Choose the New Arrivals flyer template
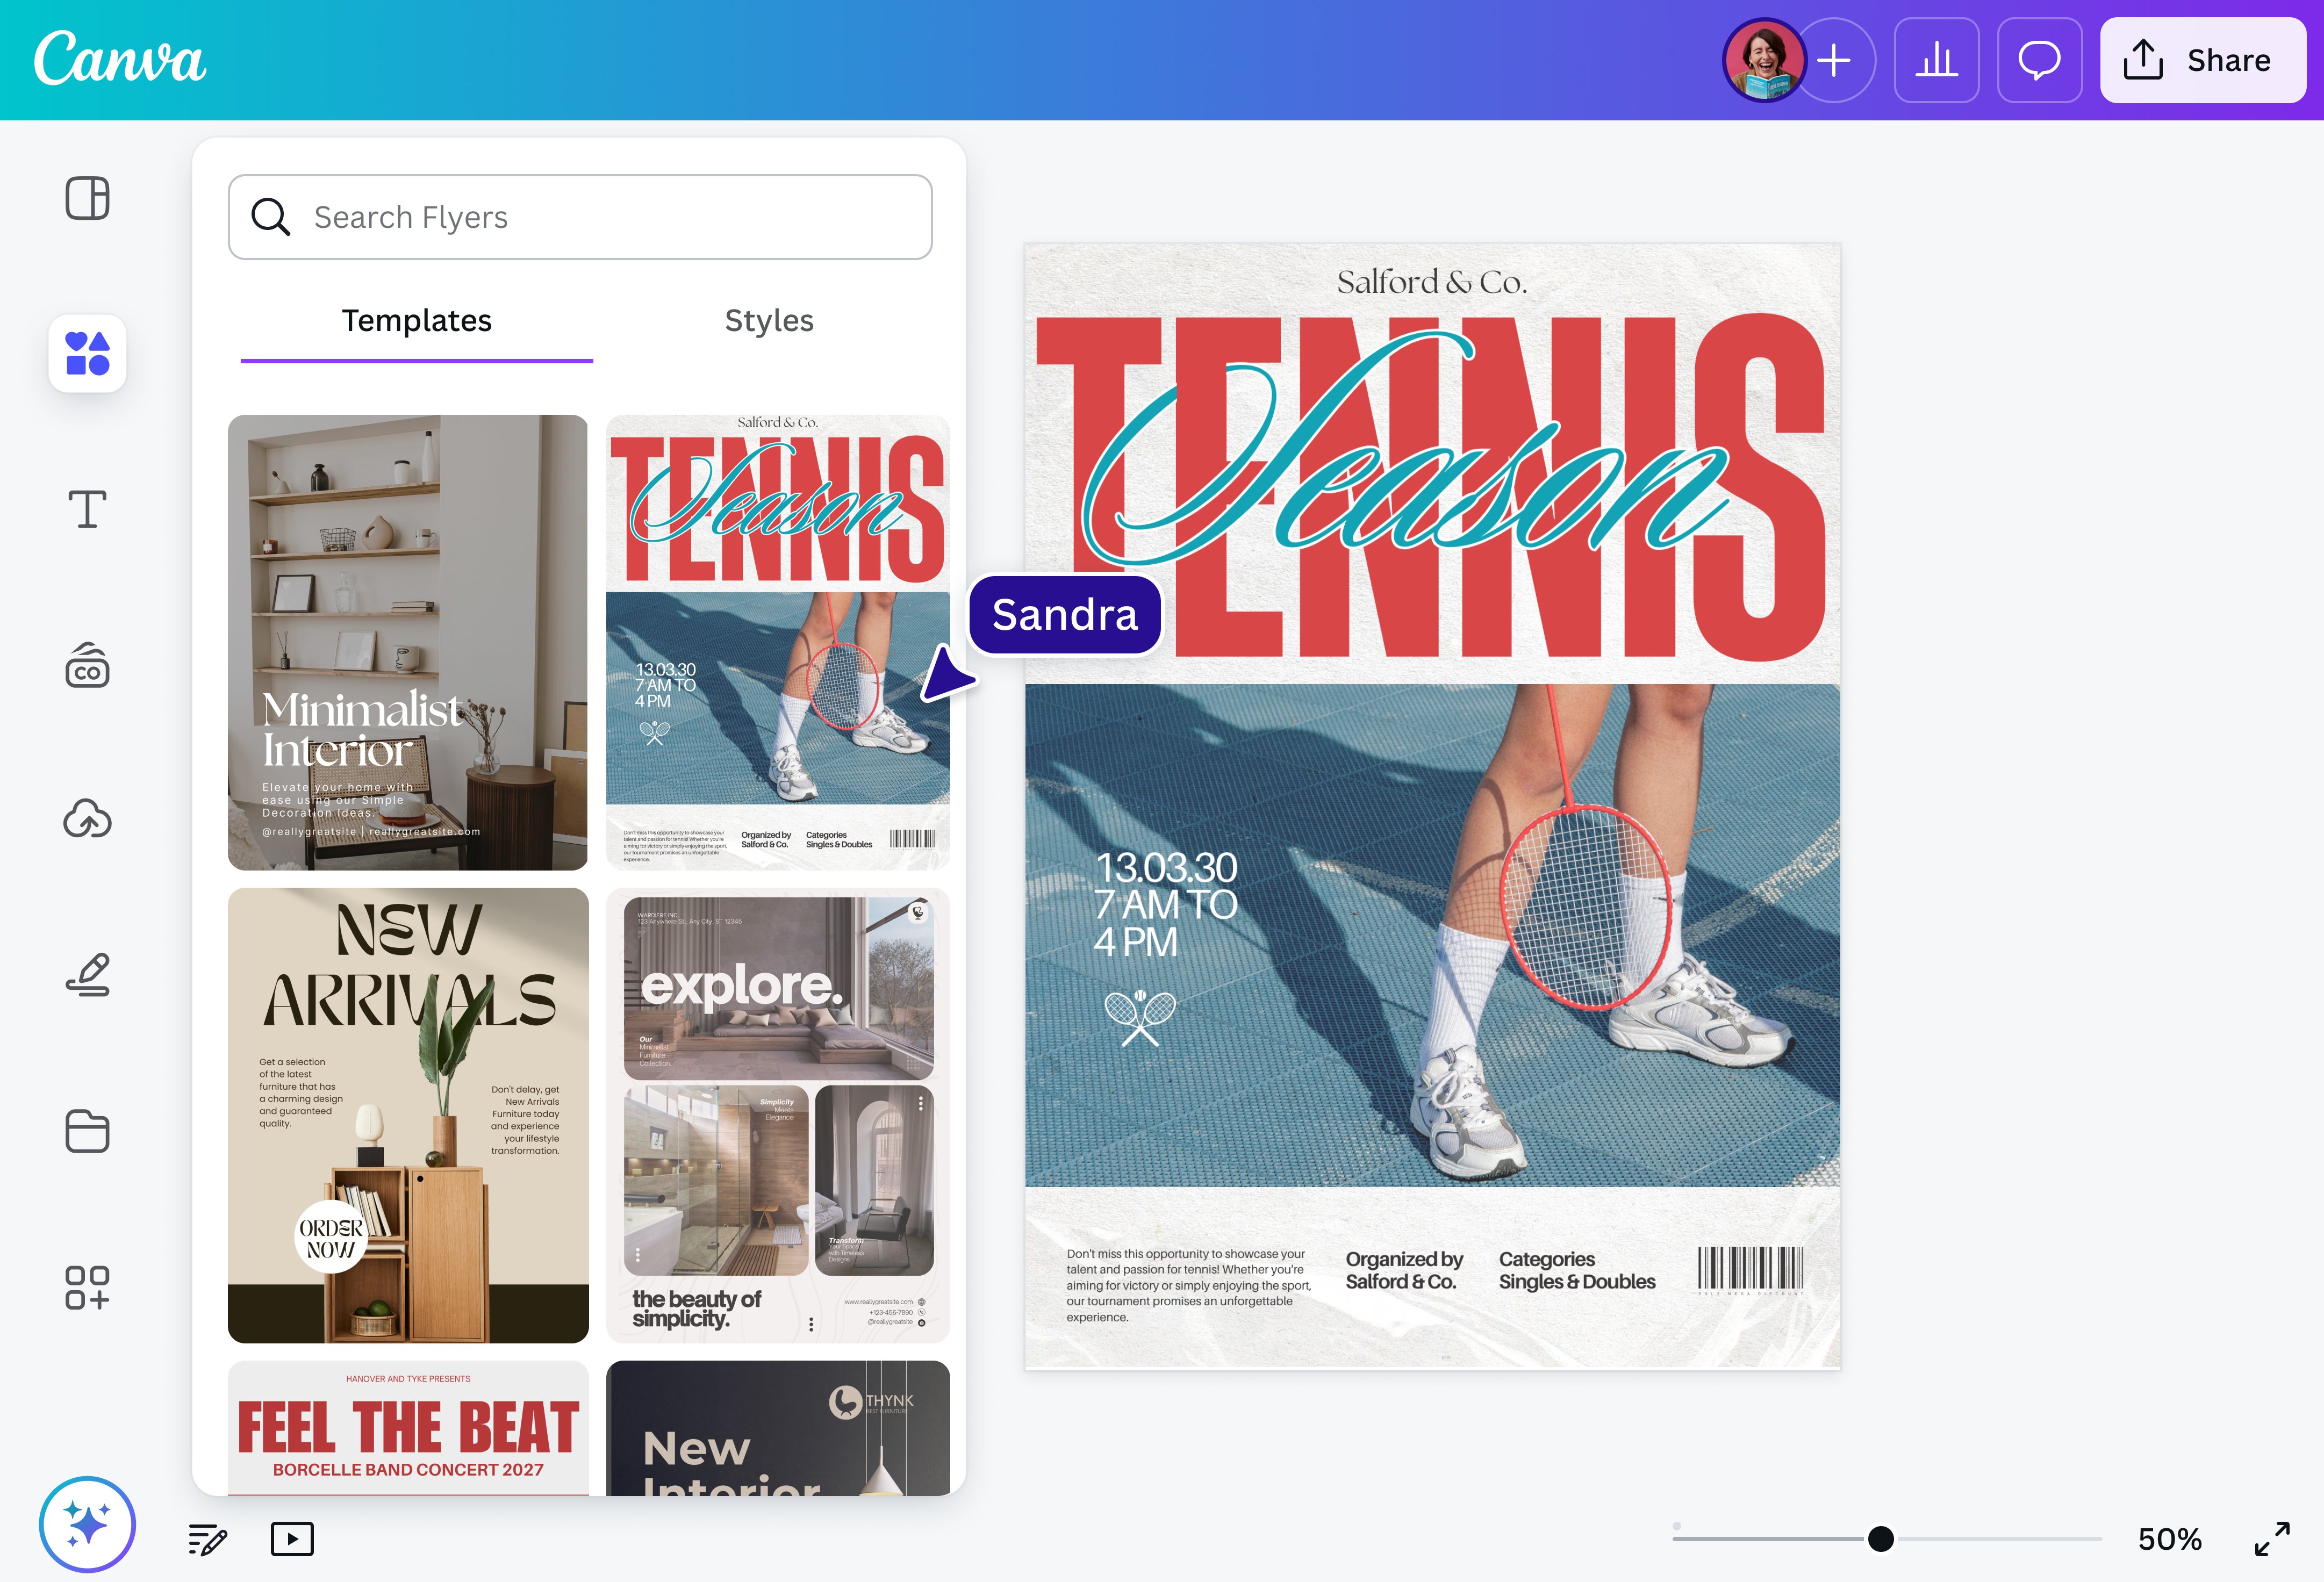Screen dimensions: 2324x1582 pyautogui.click(x=408, y=1115)
